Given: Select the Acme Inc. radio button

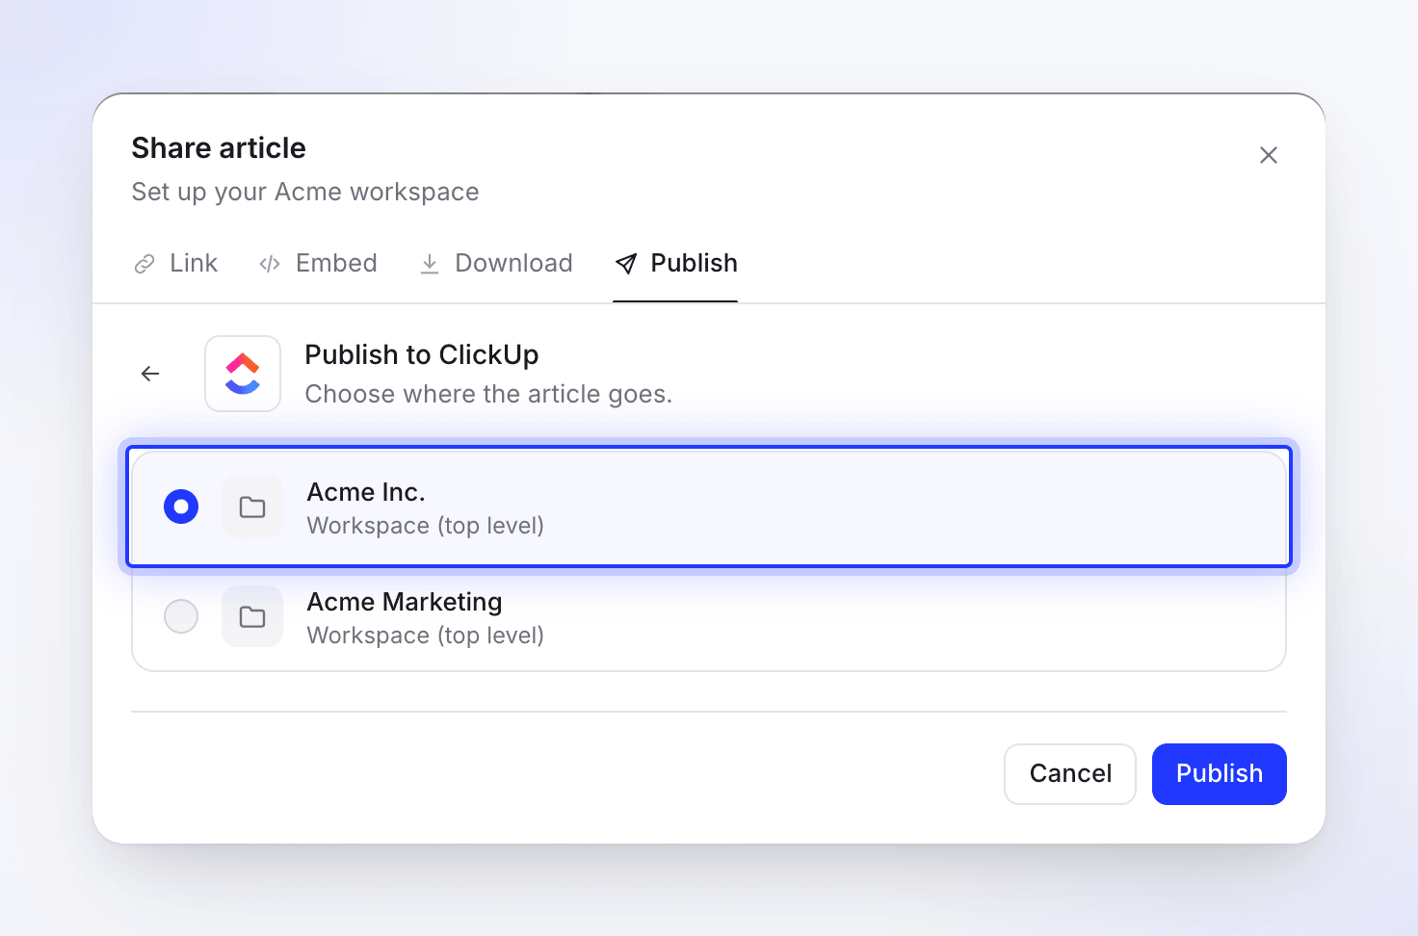Looking at the screenshot, I should coord(181,507).
